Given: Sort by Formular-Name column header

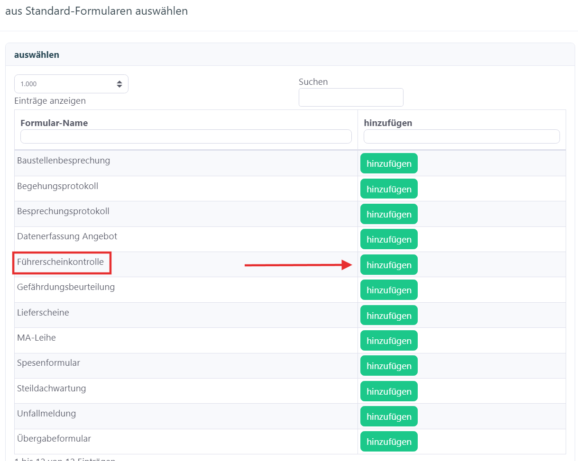Looking at the screenshot, I should (54, 123).
